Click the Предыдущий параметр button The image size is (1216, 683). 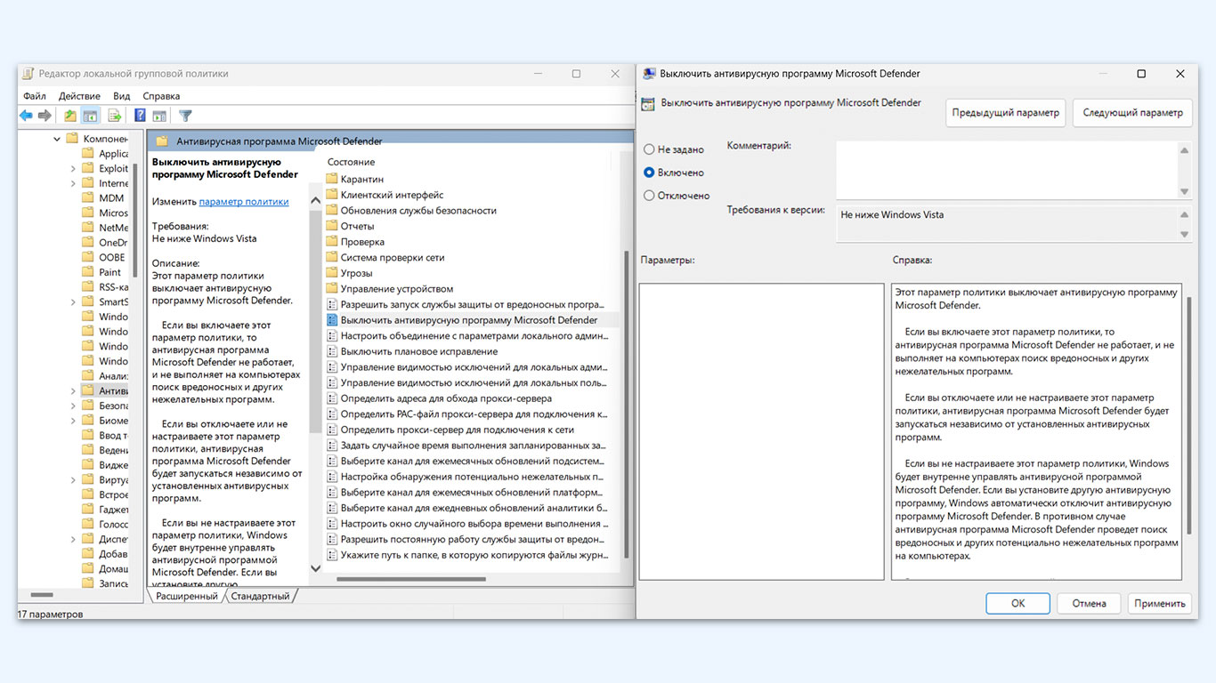[1005, 113]
